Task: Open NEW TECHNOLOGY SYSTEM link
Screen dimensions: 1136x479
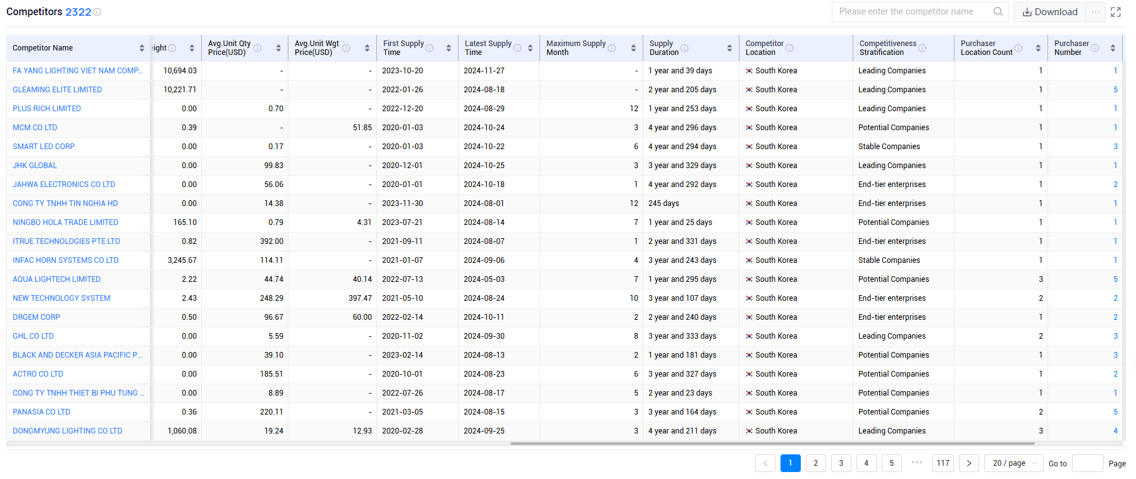Action: (61, 298)
